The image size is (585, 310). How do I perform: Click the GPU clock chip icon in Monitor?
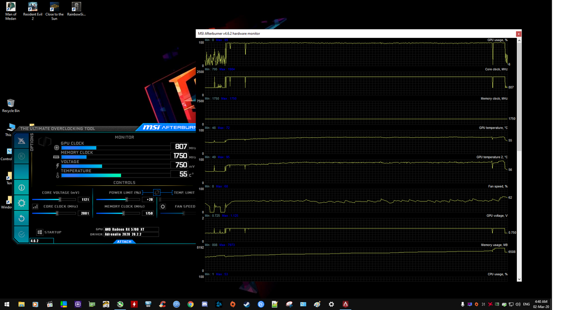click(57, 147)
